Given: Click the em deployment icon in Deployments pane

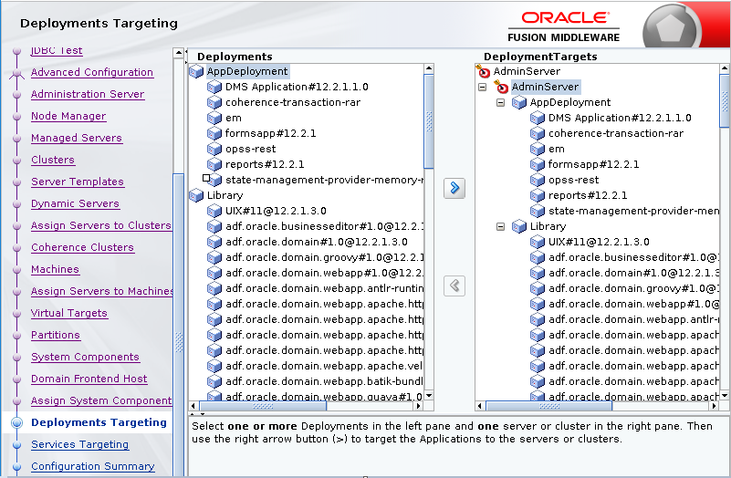Looking at the screenshot, I should (x=214, y=118).
